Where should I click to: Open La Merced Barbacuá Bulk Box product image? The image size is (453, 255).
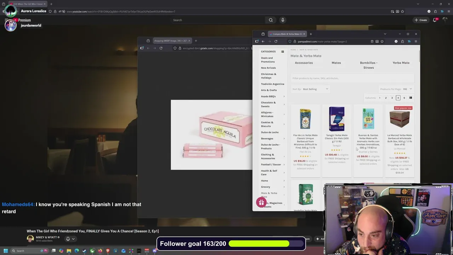coord(400,119)
